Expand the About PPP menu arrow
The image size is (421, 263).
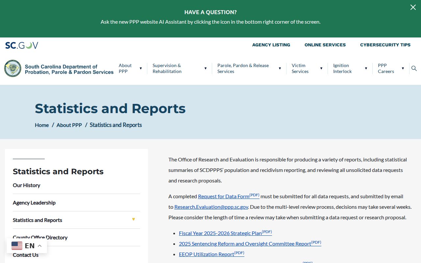coord(141,68)
